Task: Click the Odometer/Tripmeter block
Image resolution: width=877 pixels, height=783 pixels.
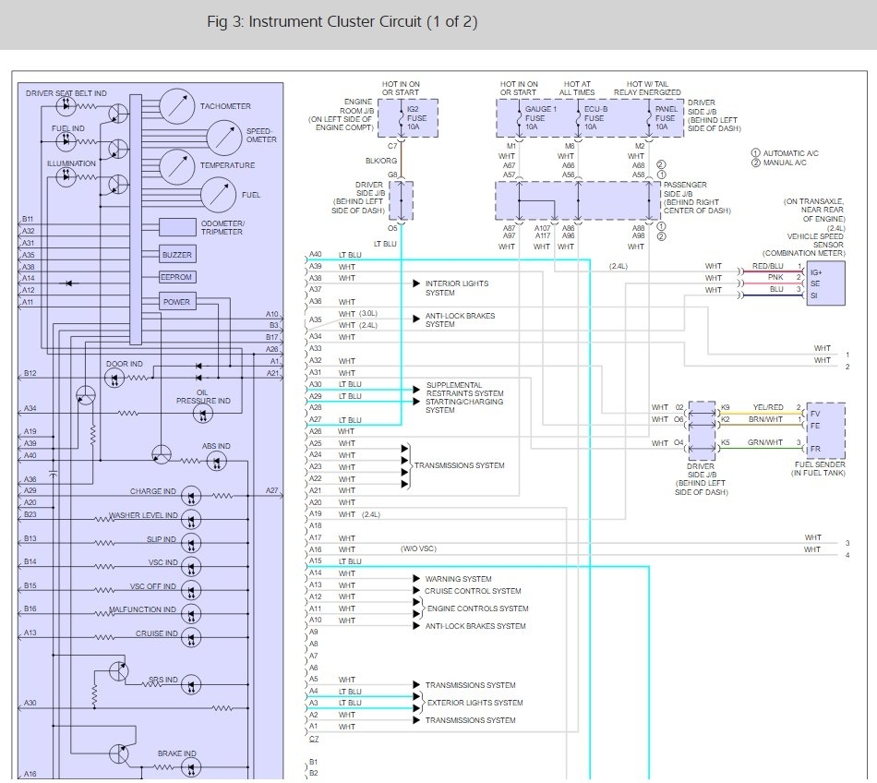Action: (x=177, y=227)
